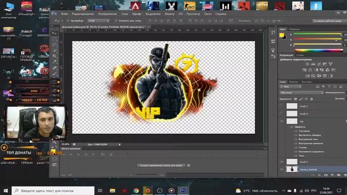The height and width of the screenshot is (195, 347).
Task: Add a Photo Filter adjustment
Action: (x=322, y=70)
